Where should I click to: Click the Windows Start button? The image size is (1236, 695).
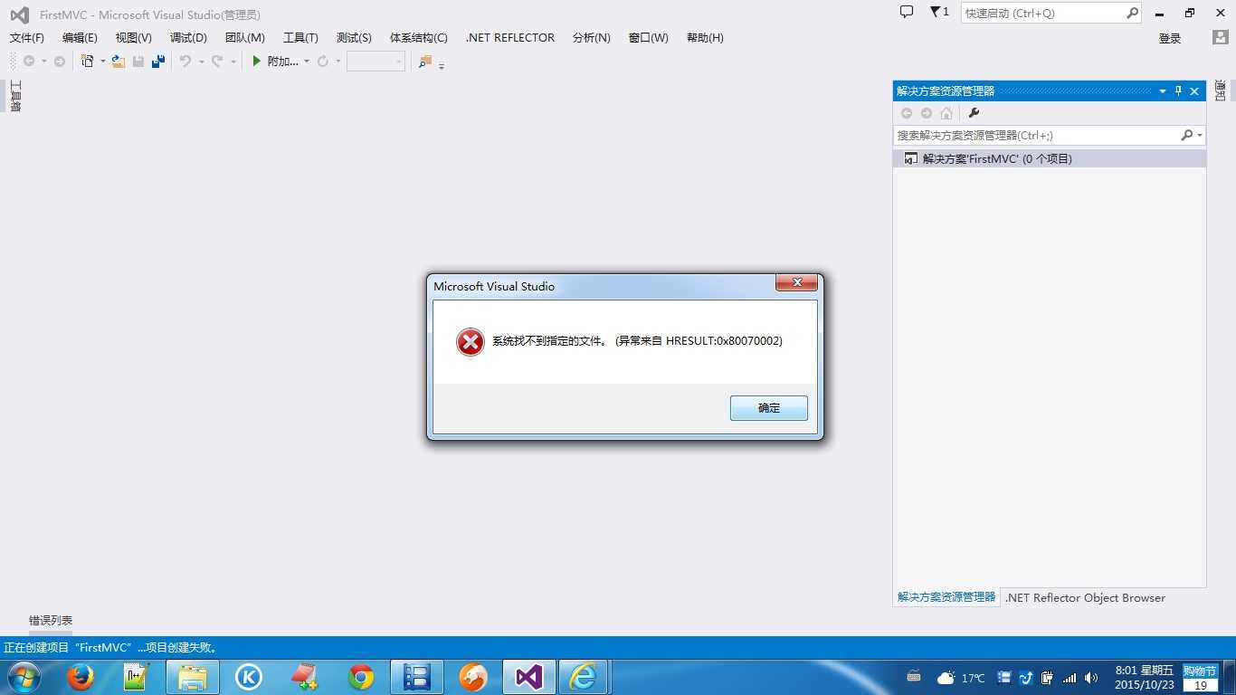pos(23,677)
